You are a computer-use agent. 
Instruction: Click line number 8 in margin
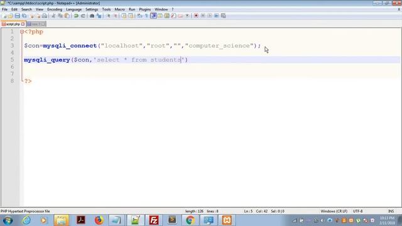12,81
